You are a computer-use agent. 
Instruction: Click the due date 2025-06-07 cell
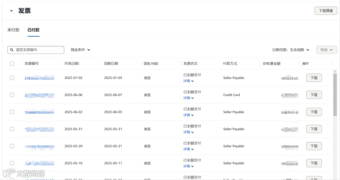point(113,95)
